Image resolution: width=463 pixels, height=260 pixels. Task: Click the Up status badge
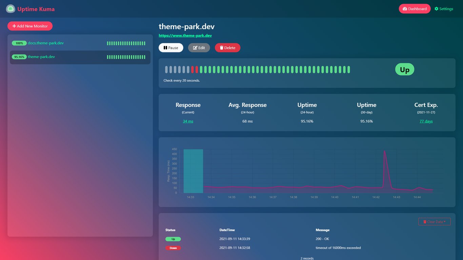click(x=405, y=70)
